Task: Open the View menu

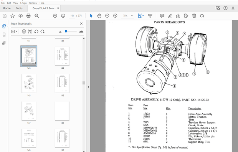Action: (x=15, y=3)
